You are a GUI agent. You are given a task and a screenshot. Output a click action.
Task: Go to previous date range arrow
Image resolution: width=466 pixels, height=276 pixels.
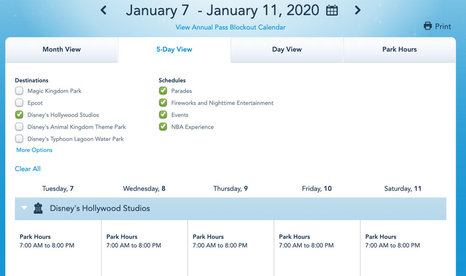[104, 10]
